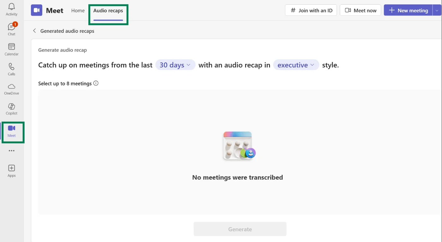
Task: Go back using Generated audio recaps arrow
Action: pyautogui.click(x=34, y=31)
